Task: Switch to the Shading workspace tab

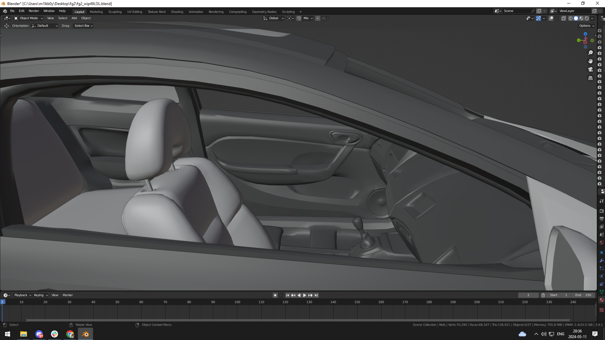Action: pyautogui.click(x=177, y=12)
